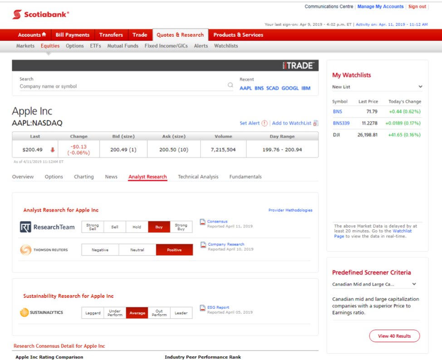
Task: Open the Watchlists submenu
Action: pyautogui.click(x=226, y=46)
